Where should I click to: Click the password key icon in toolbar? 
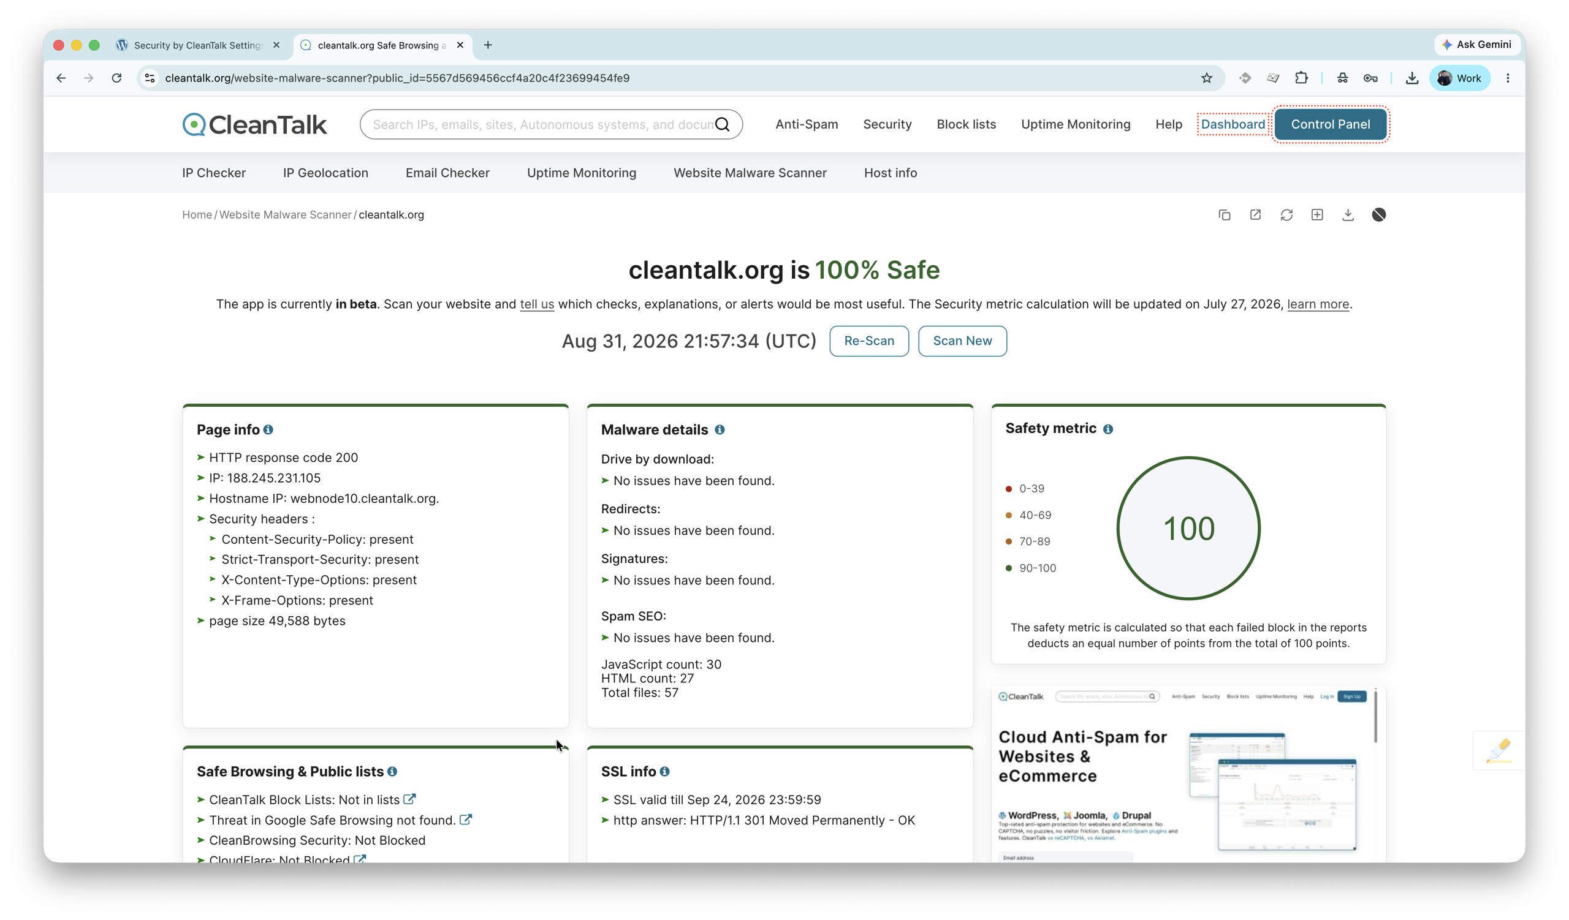pos(1370,78)
